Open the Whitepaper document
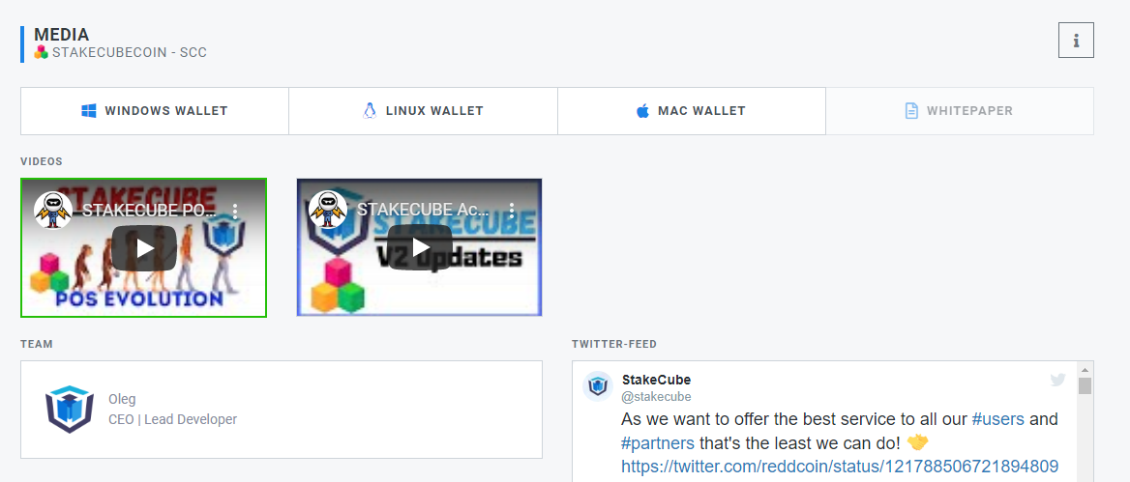1130x482 pixels. (x=960, y=111)
